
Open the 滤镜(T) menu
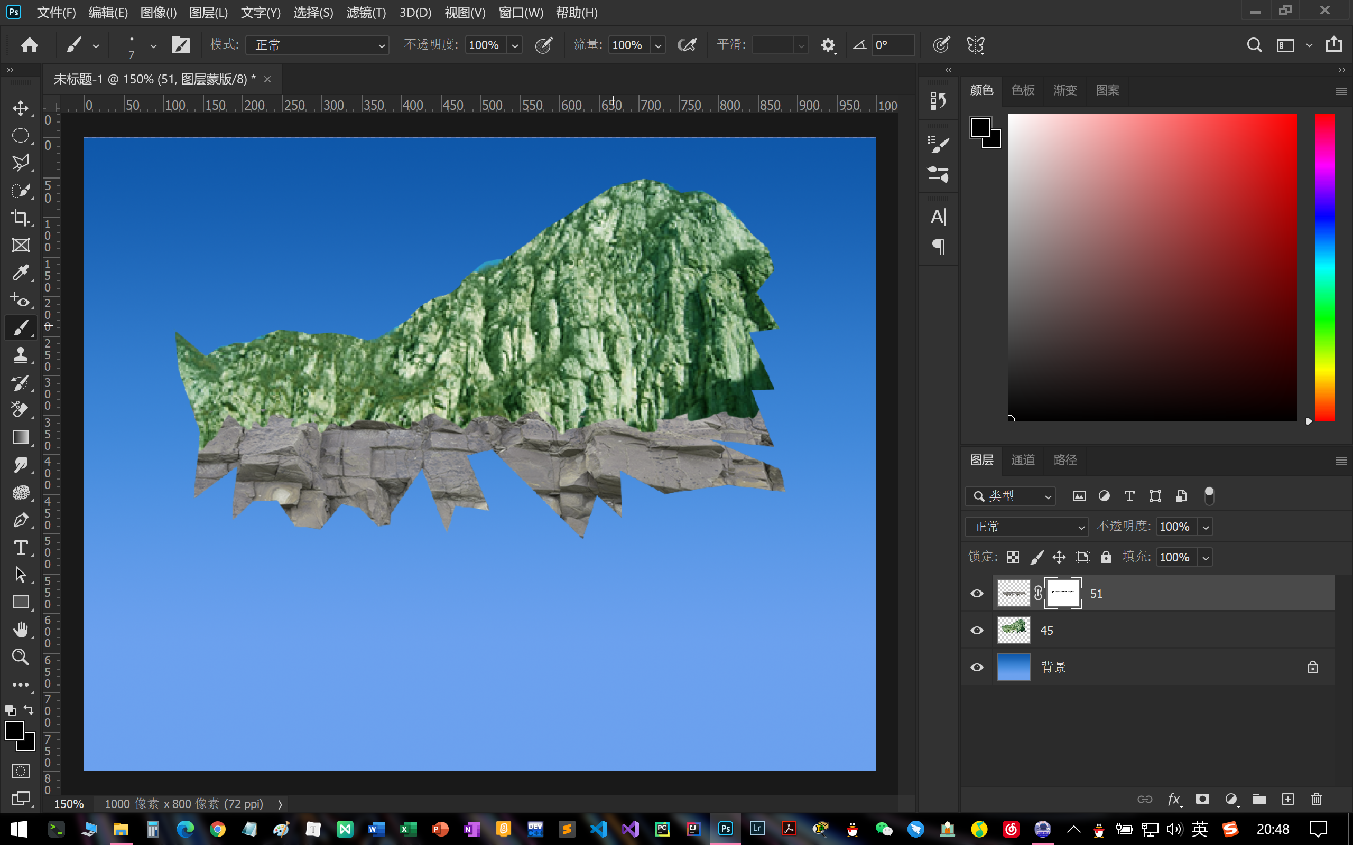pos(366,12)
